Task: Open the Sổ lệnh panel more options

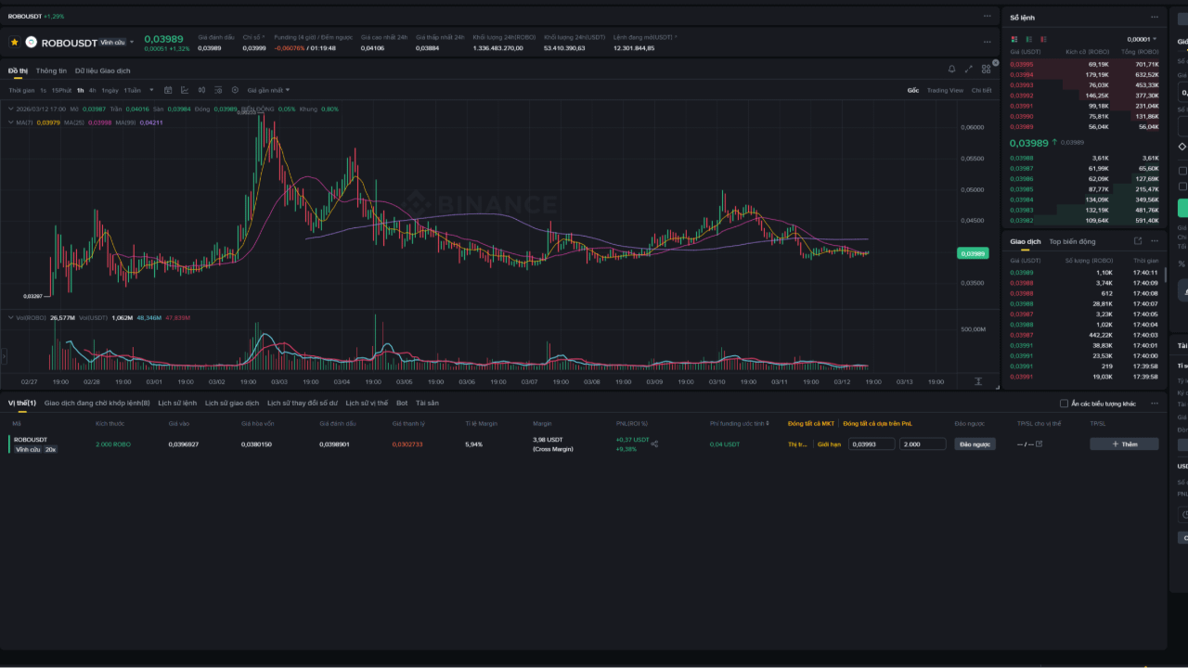Action: coord(1155,17)
